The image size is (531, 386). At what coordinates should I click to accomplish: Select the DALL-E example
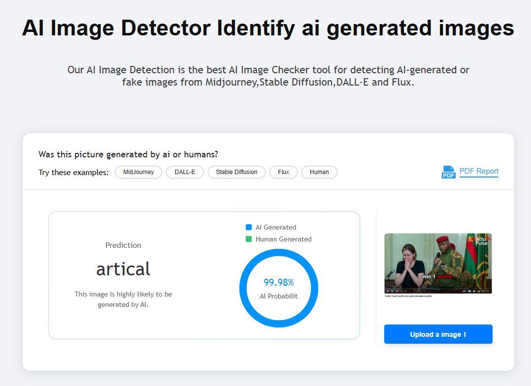click(185, 172)
